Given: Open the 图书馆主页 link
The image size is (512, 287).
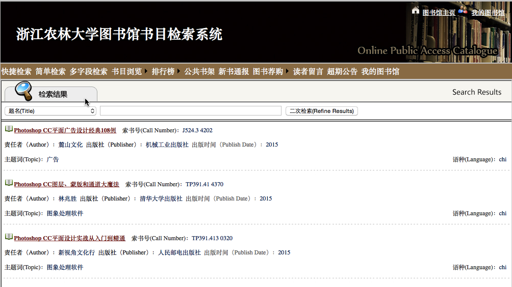Looking at the screenshot, I should 439,13.
